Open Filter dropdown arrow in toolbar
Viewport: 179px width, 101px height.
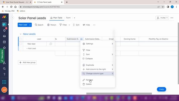coord(69,25)
